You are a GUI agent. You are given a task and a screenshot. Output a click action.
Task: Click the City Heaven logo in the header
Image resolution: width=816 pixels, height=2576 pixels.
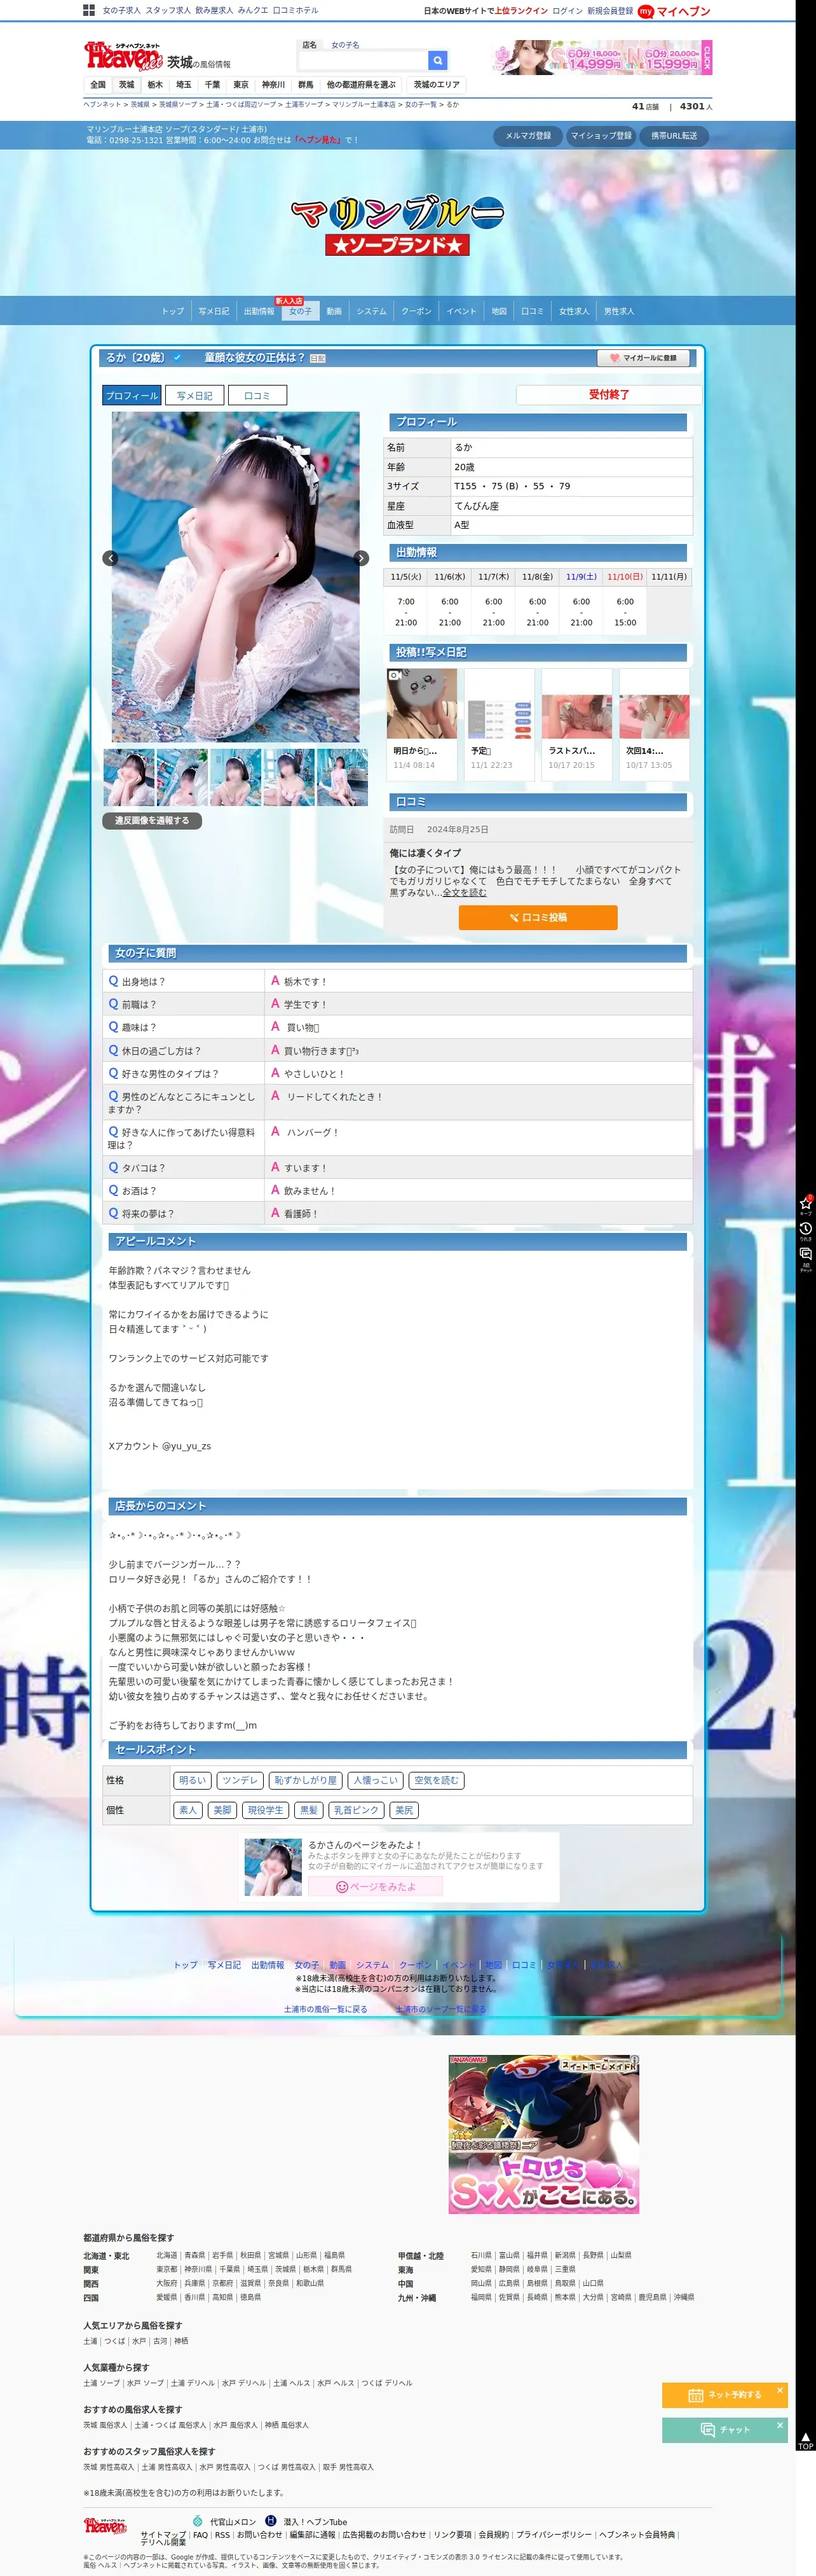(123, 56)
